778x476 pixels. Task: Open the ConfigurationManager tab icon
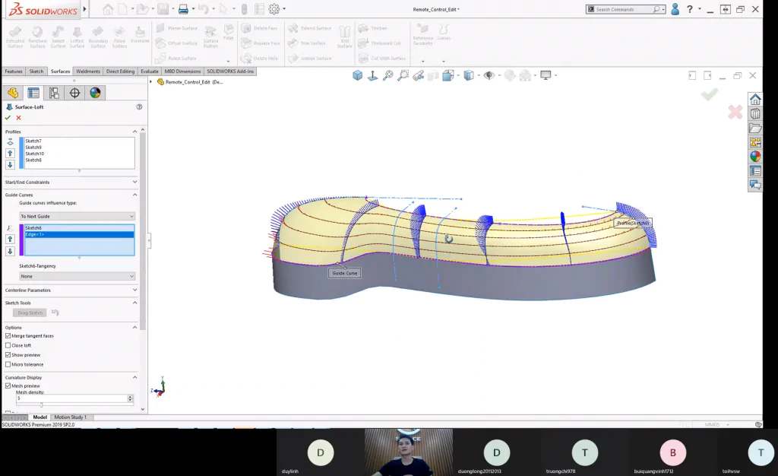coord(54,93)
